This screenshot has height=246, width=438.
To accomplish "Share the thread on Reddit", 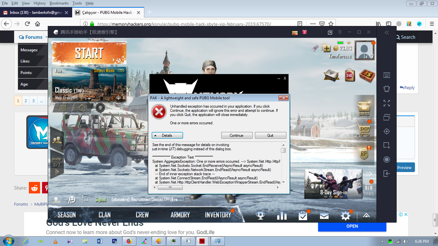I will 35,188.
